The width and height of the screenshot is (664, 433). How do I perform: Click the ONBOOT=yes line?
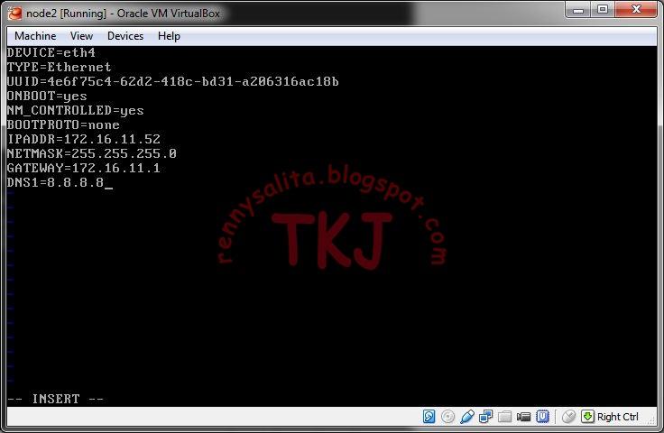47,97
